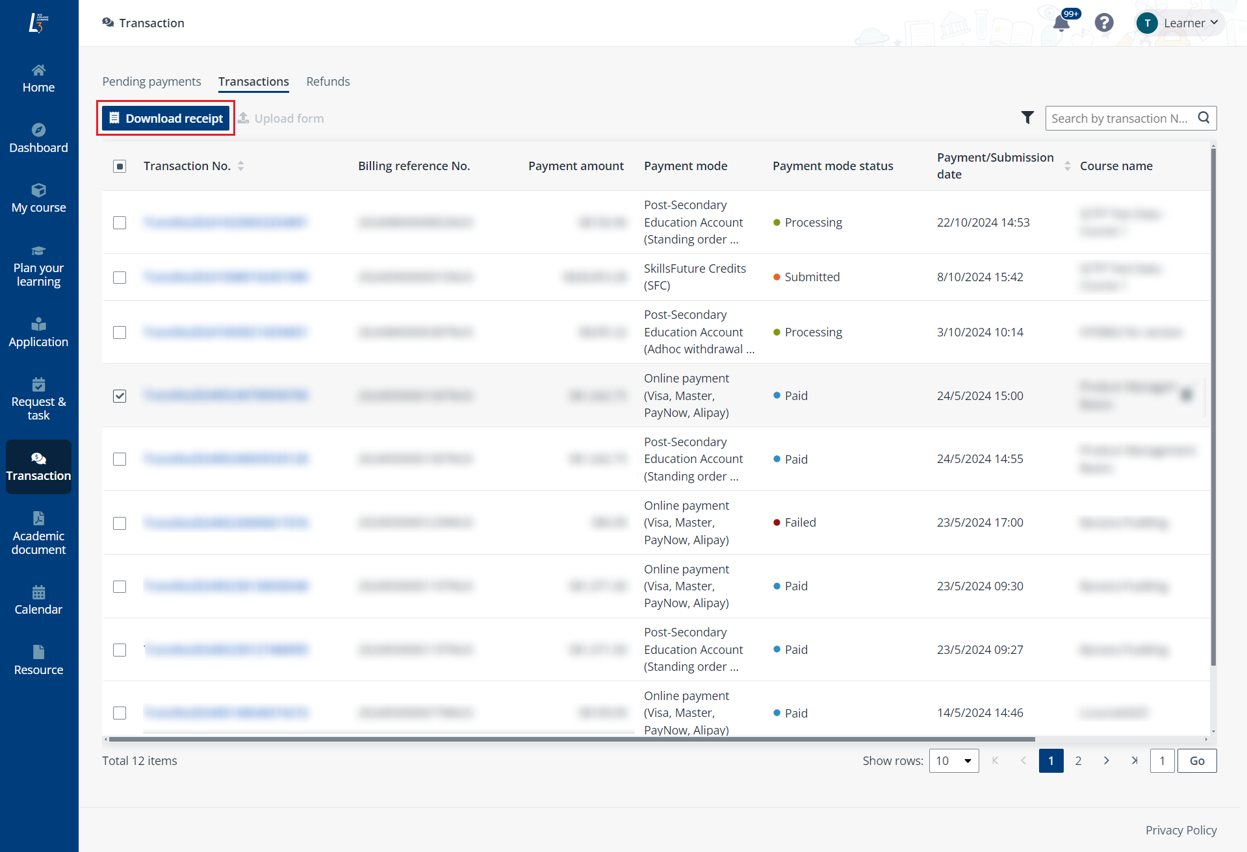Open the Show rows dropdown
The image size is (1247, 852).
click(x=953, y=760)
